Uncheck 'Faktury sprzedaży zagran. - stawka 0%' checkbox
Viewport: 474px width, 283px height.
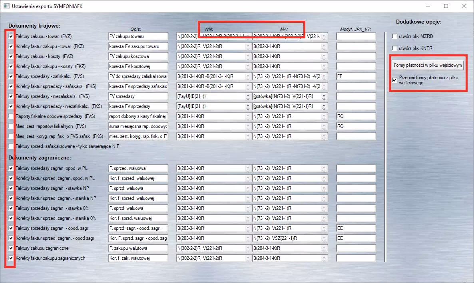pos(11,208)
